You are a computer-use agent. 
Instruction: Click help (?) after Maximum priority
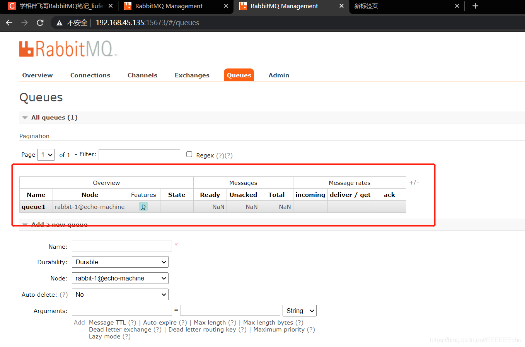point(311,329)
